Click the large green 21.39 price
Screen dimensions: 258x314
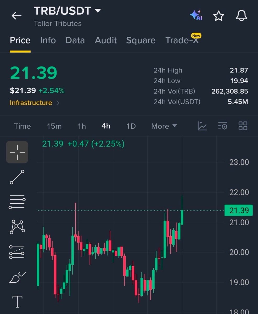[33, 73]
